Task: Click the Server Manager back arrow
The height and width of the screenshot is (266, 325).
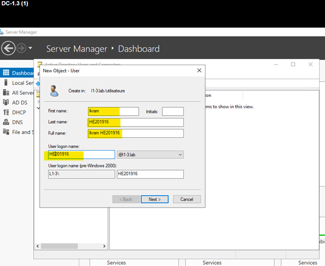Action: point(9,48)
